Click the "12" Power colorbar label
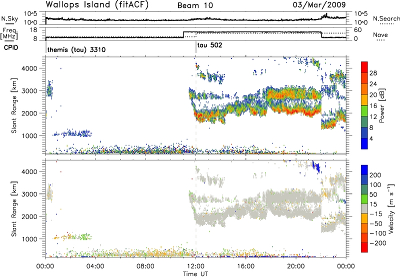Screen dimensions: 400x277 click(x=373, y=117)
